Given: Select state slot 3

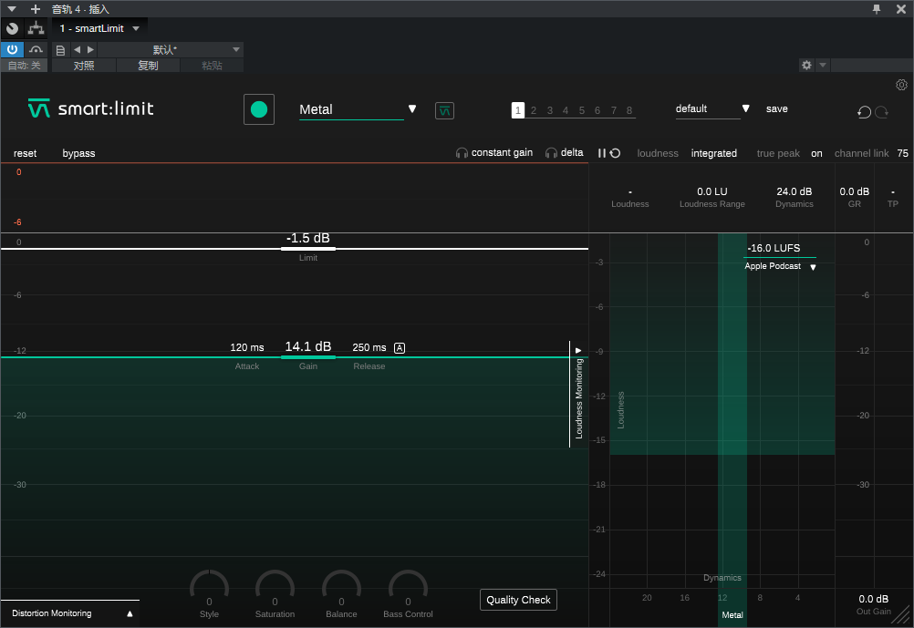Looking at the screenshot, I should tap(550, 110).
